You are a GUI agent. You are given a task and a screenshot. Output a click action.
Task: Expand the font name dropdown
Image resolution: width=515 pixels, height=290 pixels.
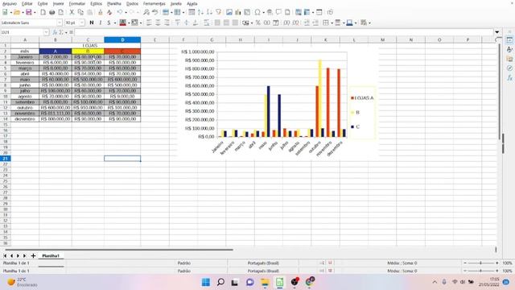pos(60,23)
